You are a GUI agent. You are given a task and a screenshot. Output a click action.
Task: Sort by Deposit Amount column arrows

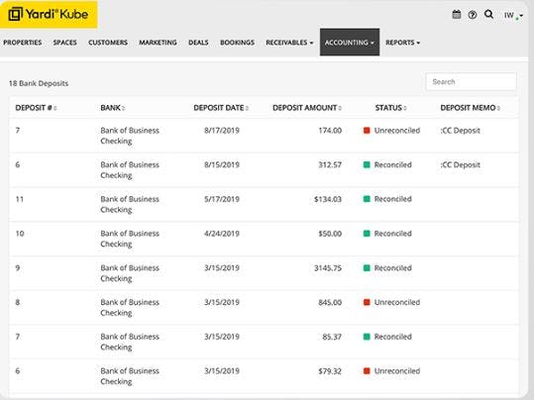(340, 108)
